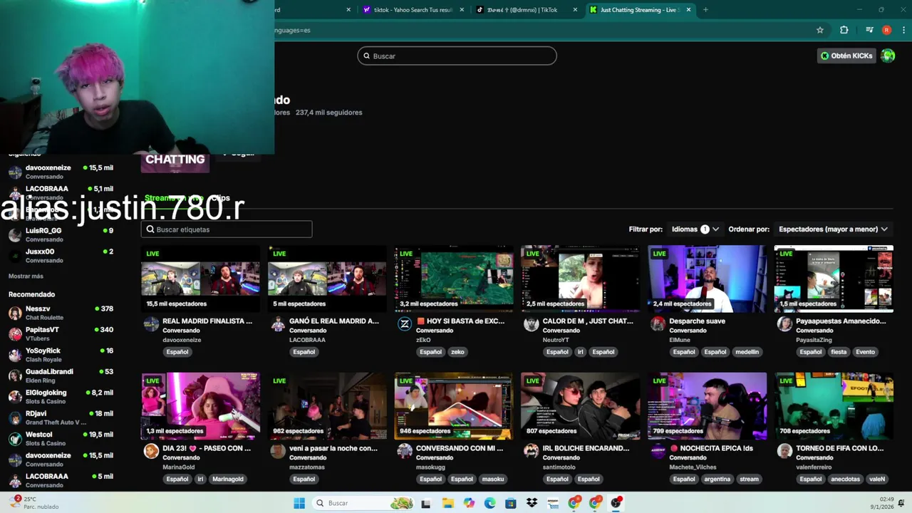
Task: Open Westcol recommended channel
Action: (61, 438)
